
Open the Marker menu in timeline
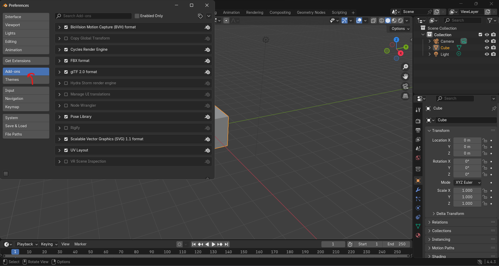tap(80, 244)
